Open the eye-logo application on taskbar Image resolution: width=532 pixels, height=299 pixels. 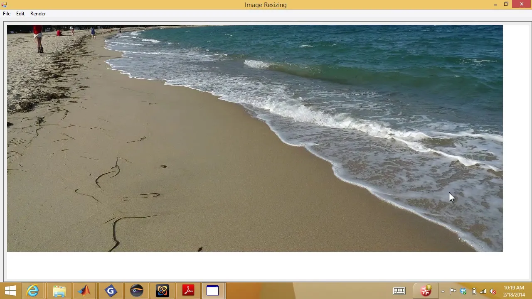137,291
